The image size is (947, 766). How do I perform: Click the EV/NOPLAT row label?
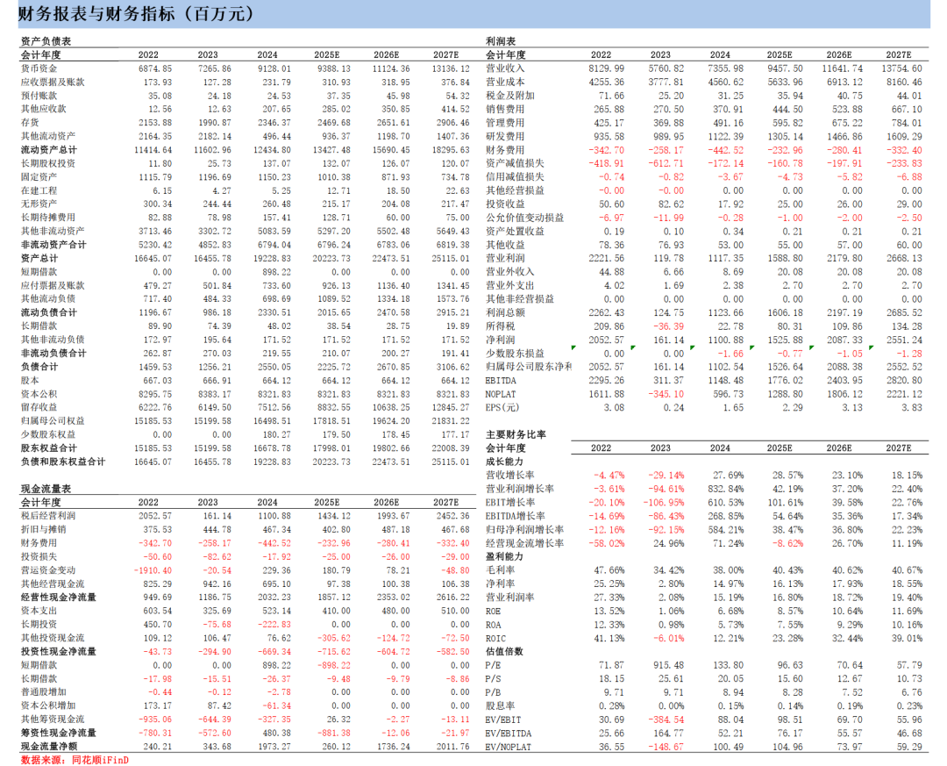508,747
